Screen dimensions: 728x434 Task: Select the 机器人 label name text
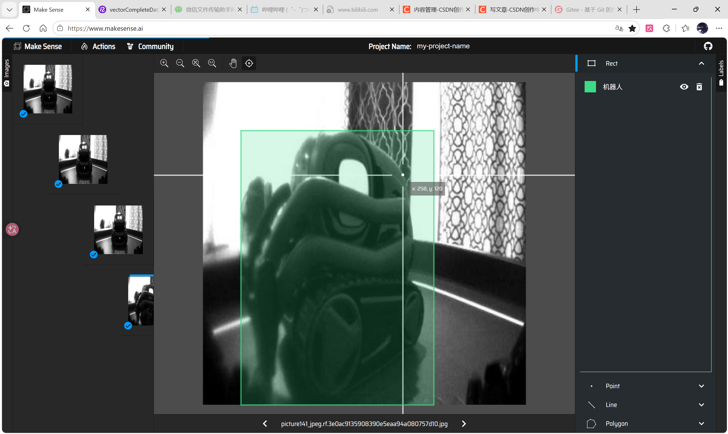(x=612, y=87)
